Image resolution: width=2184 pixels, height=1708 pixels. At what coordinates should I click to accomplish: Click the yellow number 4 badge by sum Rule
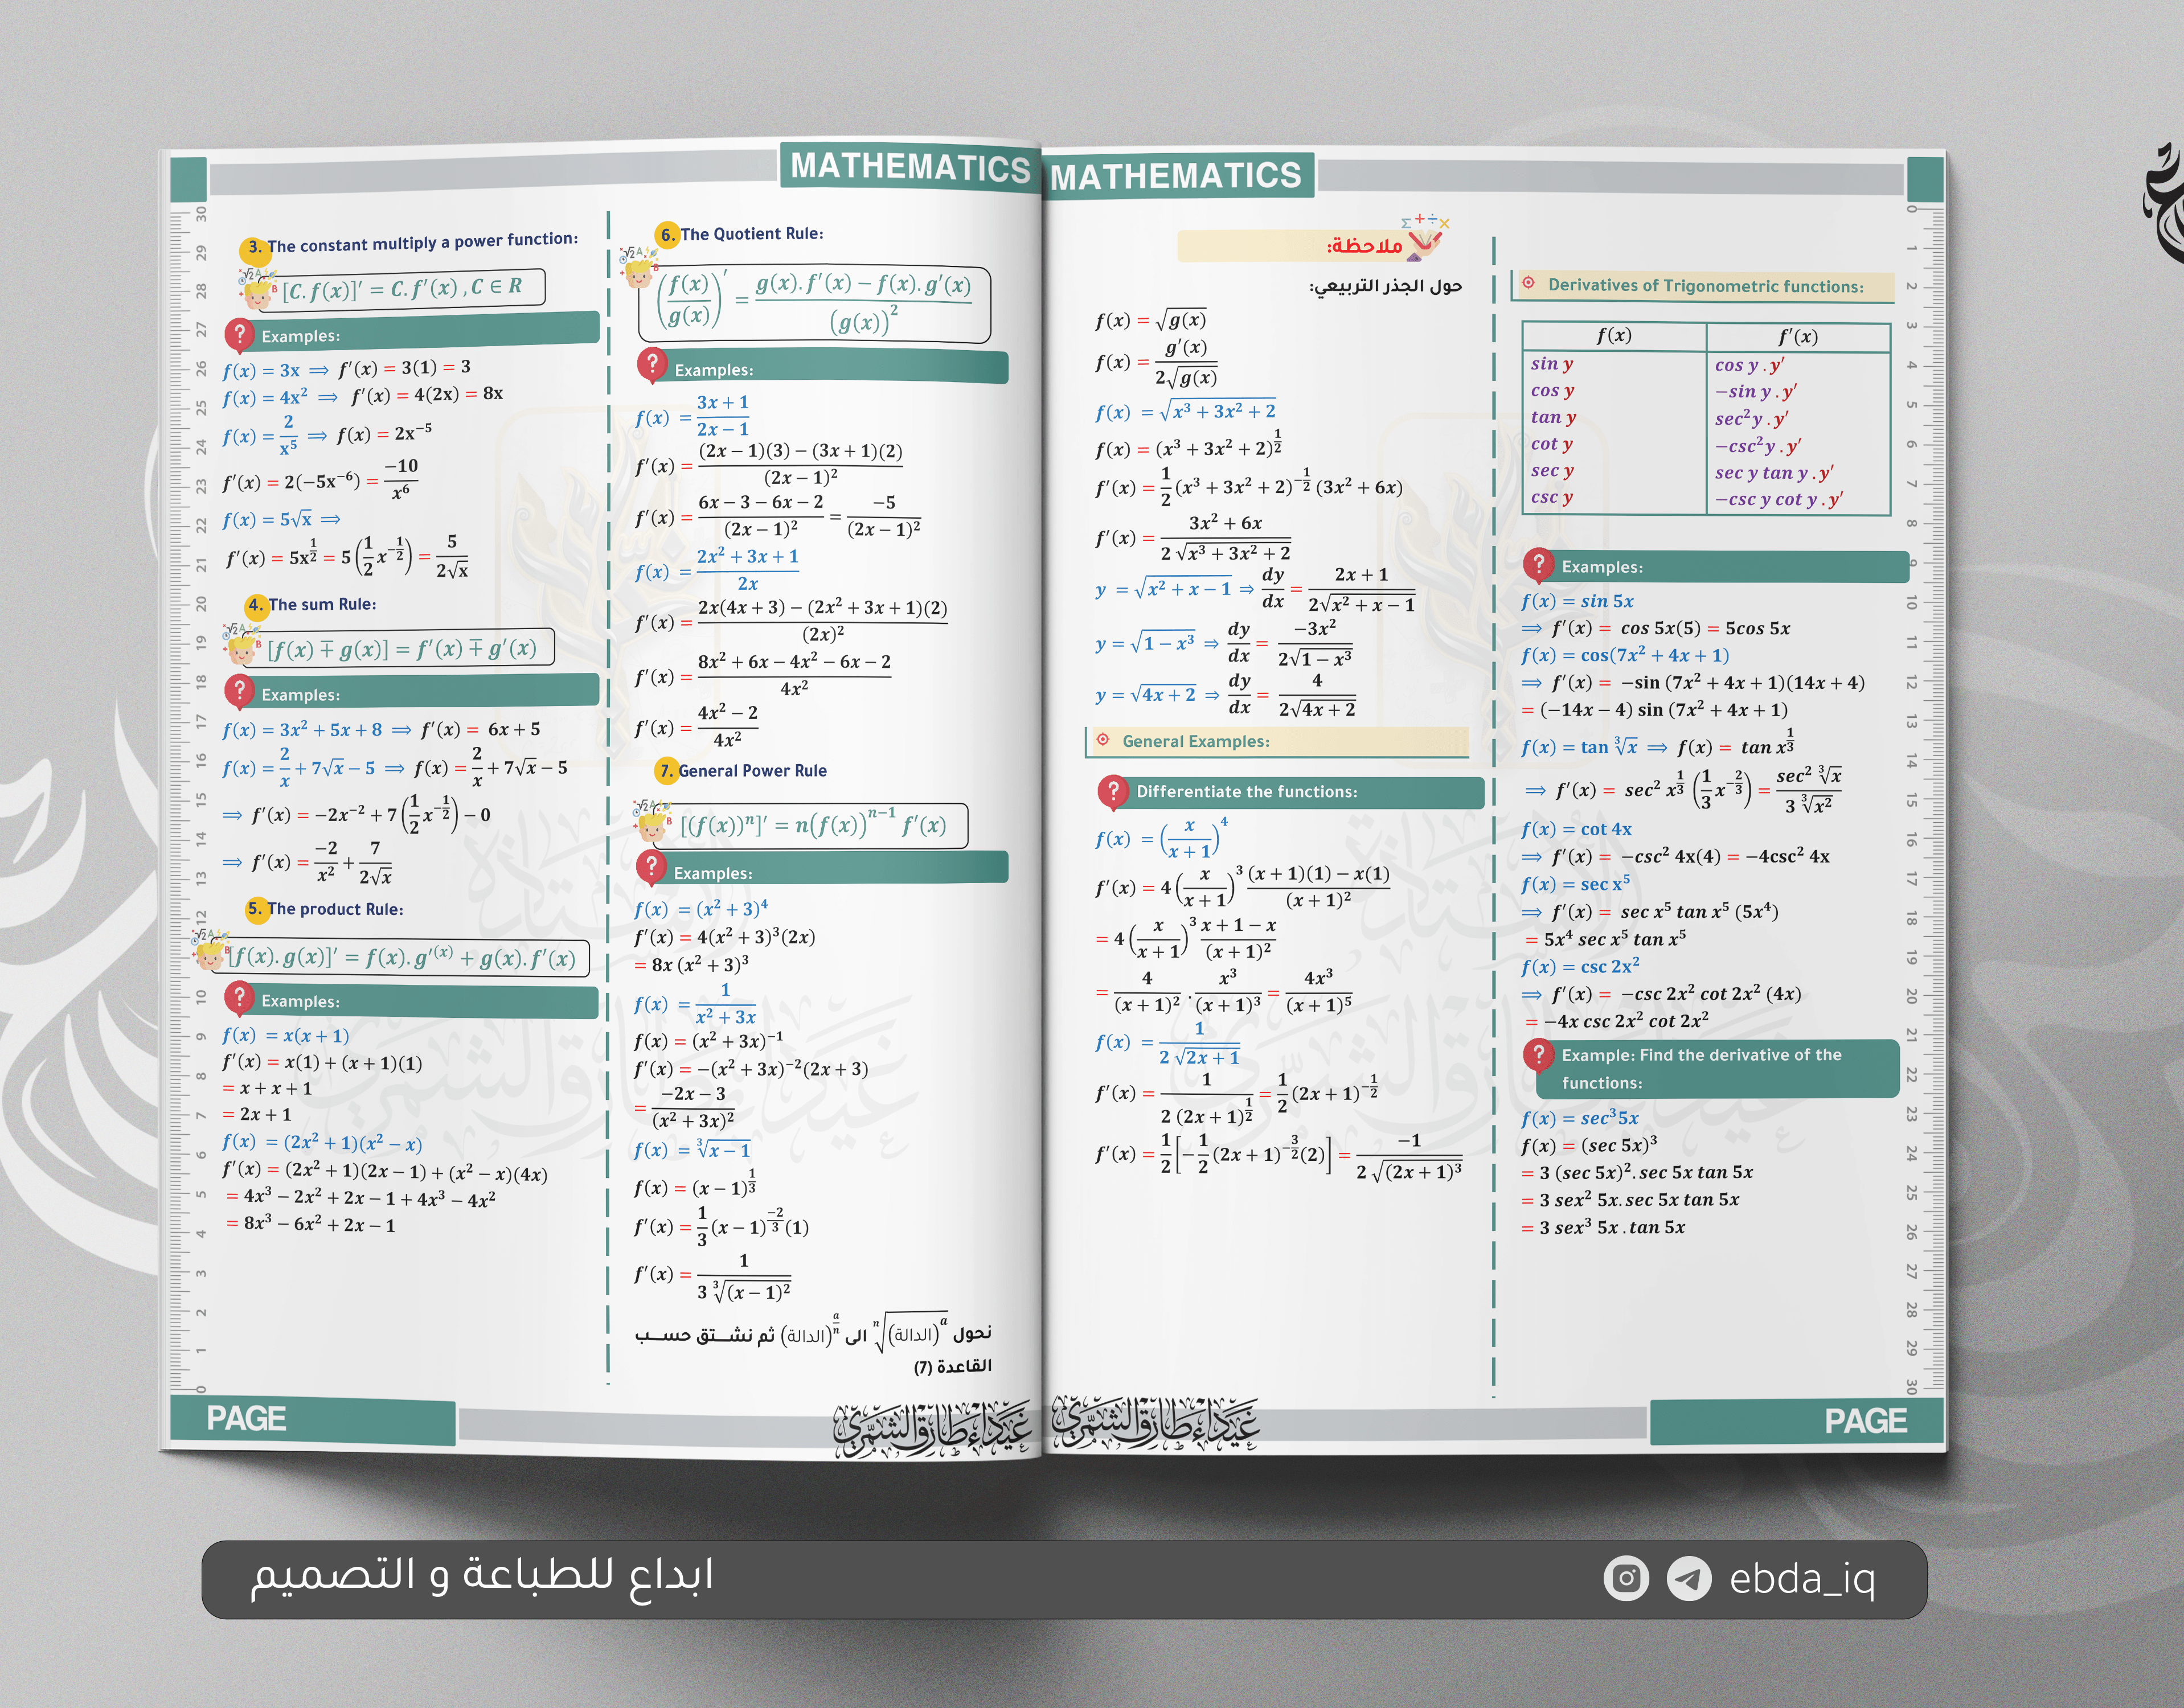click(x=256, y=605)
